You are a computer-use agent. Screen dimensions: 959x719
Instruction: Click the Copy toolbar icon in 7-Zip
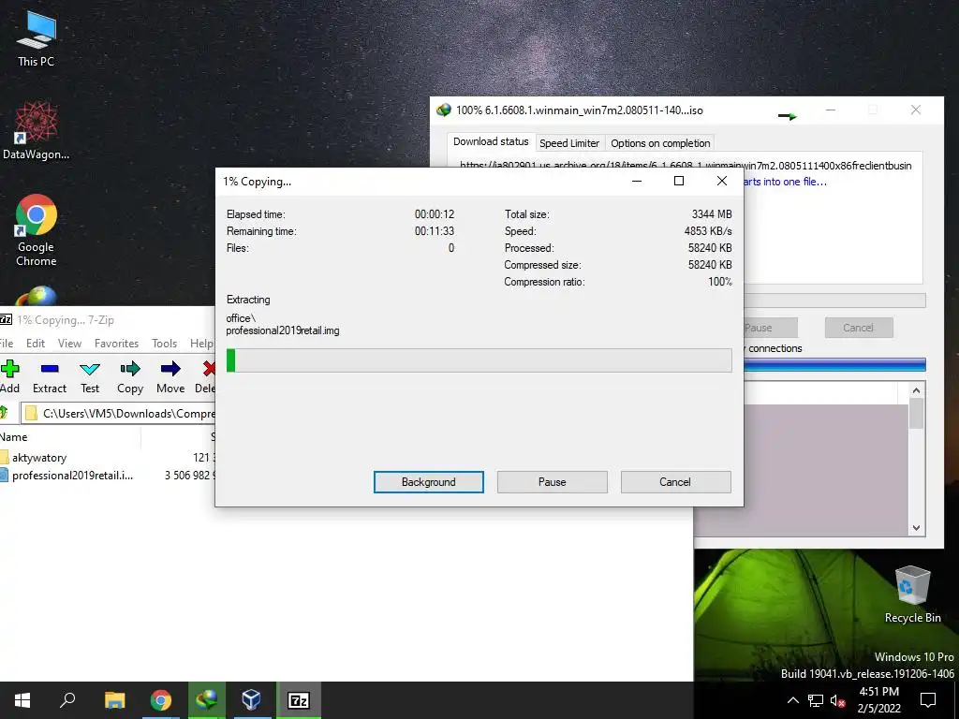pos(130,369)
